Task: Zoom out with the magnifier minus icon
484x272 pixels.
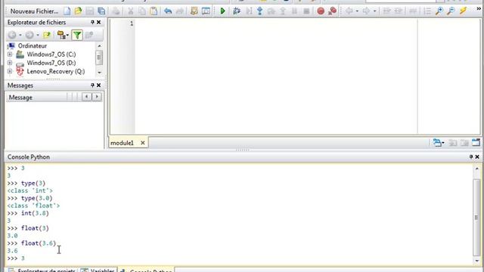Action: tap(451, 11)
